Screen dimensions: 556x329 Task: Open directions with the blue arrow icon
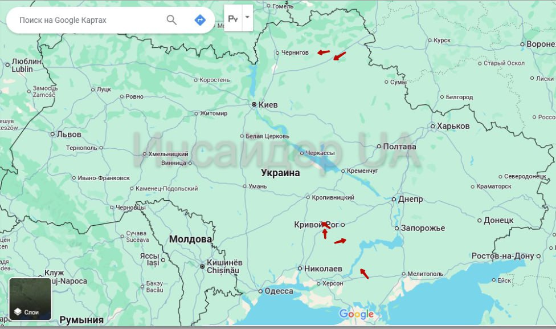point(200,20)
